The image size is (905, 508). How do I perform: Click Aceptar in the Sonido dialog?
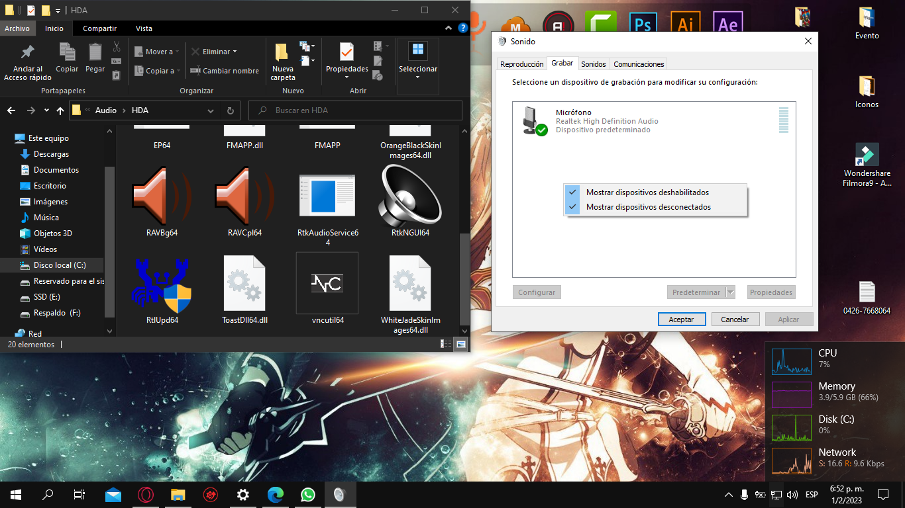pyautogui.click(x=681, y=319)
